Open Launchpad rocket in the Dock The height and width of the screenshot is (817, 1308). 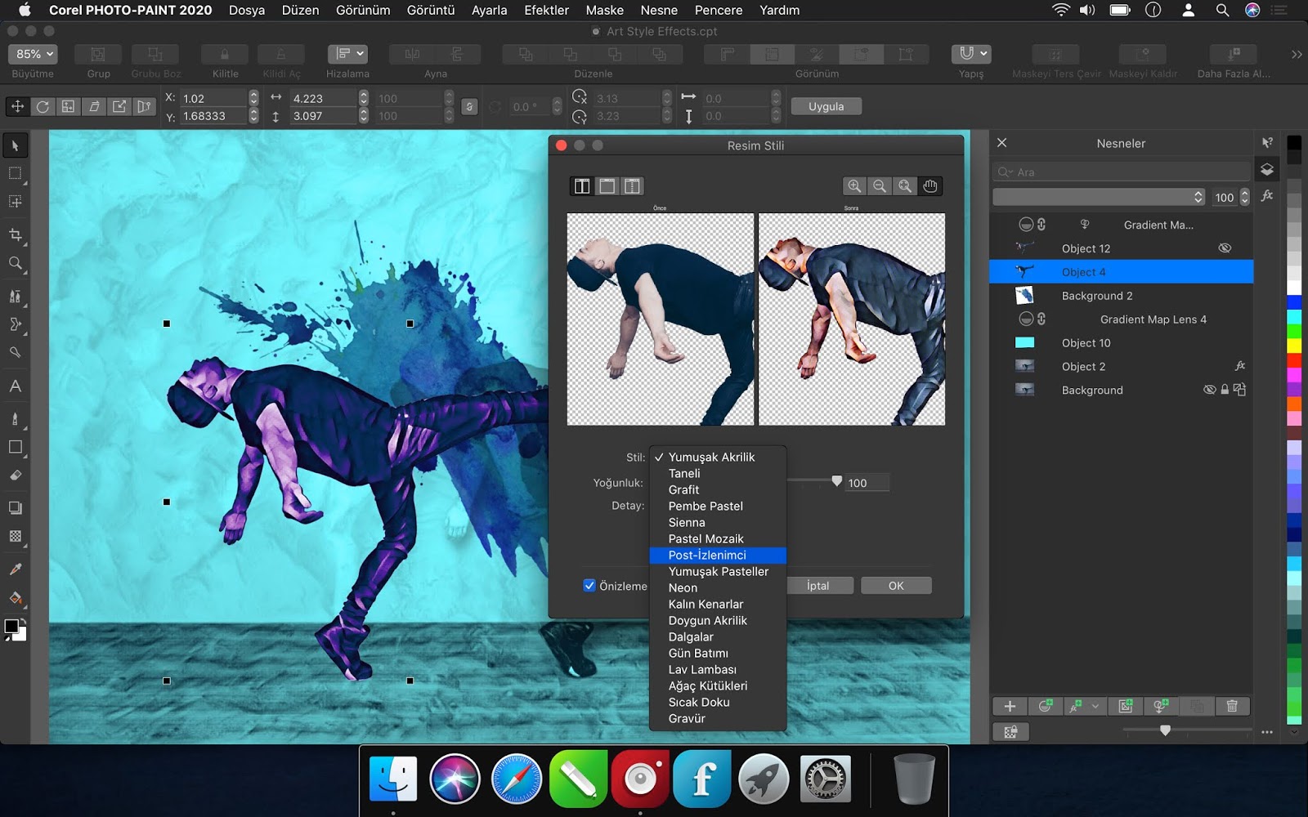pos(764,779)
